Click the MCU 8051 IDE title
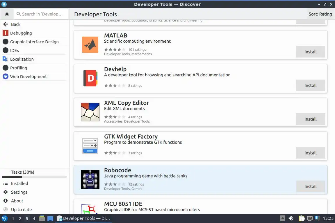335x223 pixels. click(x=123, y=204)
